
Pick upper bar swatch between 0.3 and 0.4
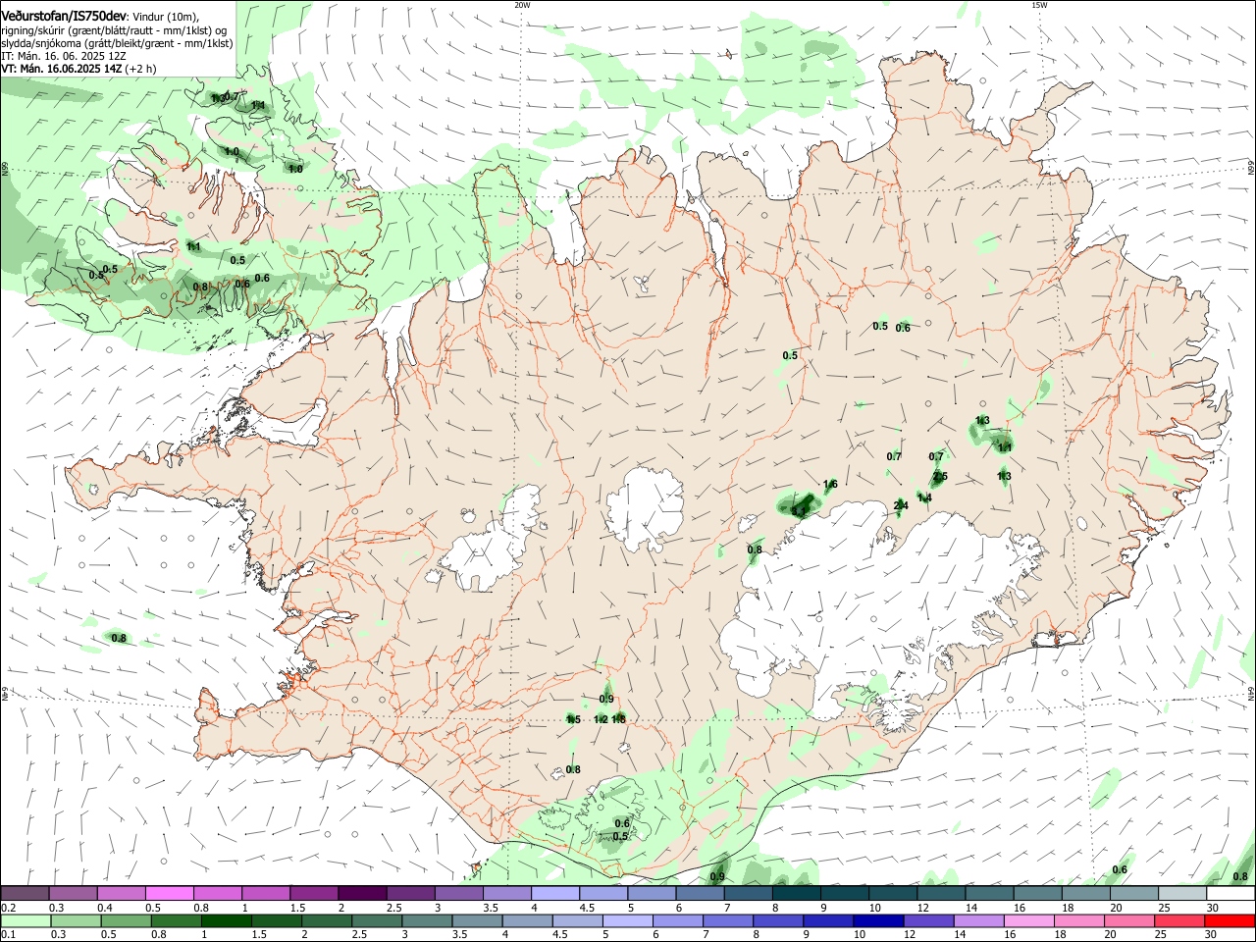pos(73,893)
